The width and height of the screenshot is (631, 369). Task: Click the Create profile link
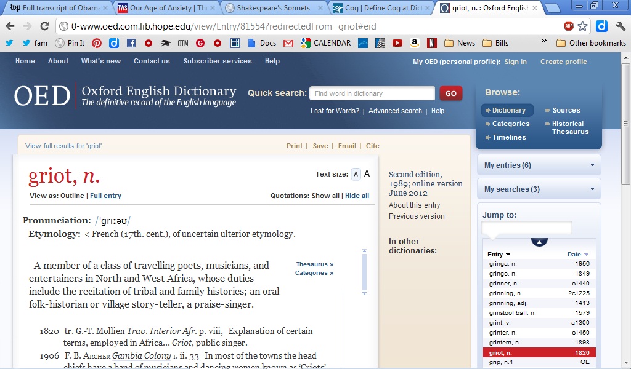(563, 61)
